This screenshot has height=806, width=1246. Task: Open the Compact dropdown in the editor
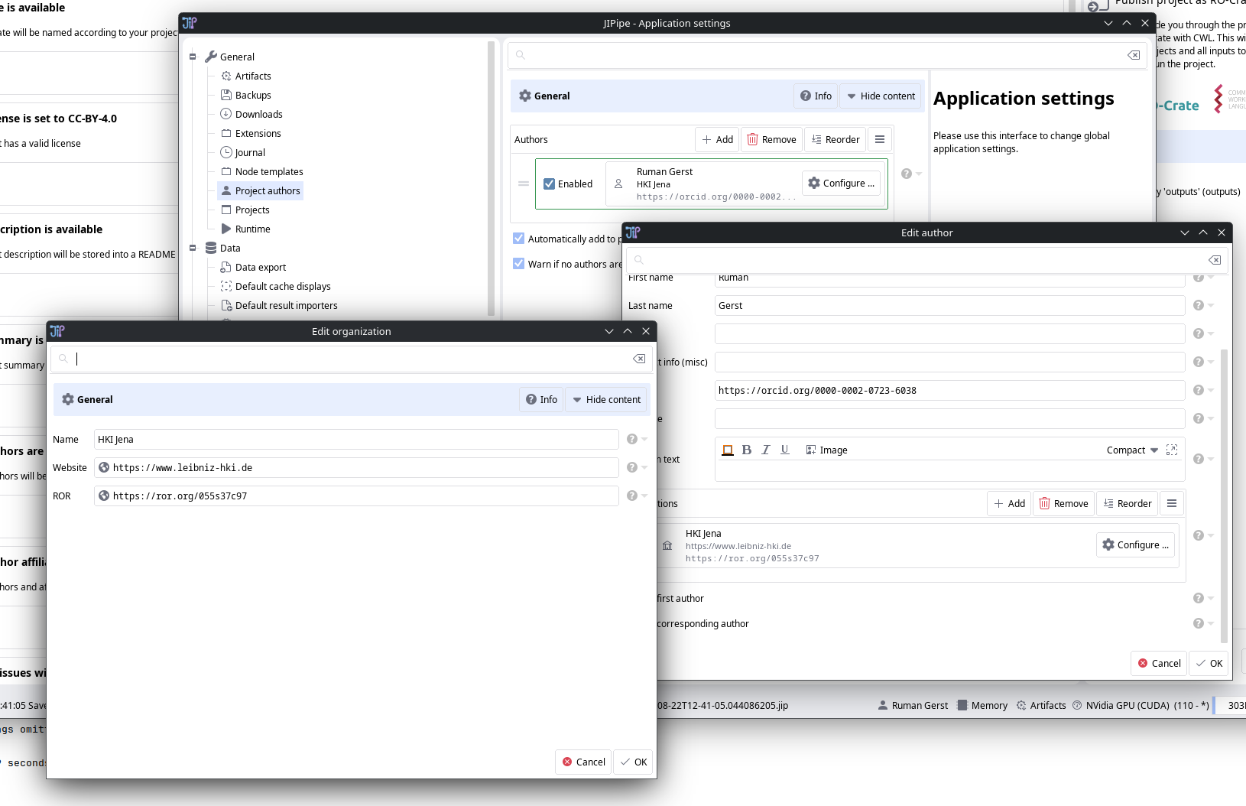1132,450
